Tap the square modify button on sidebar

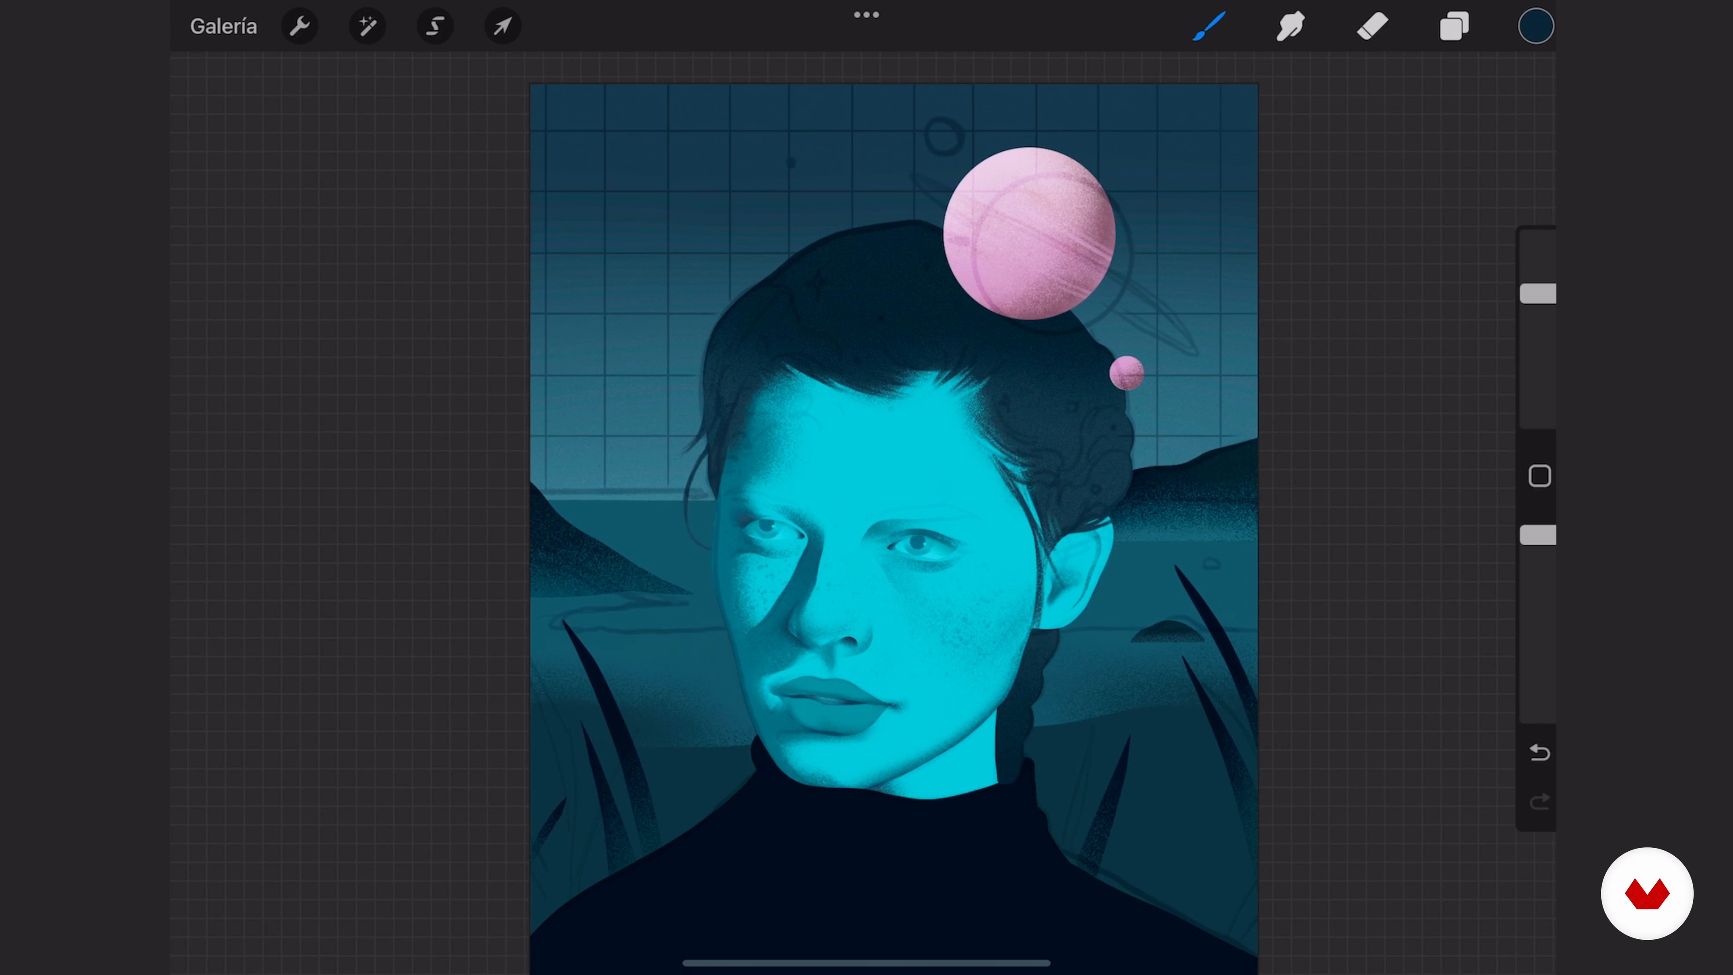click(x=1539, y=476)
